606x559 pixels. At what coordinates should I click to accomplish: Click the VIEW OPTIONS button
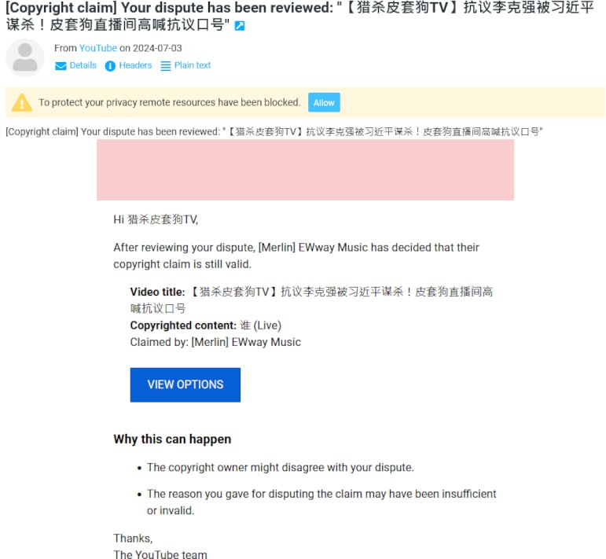(185, 384)
